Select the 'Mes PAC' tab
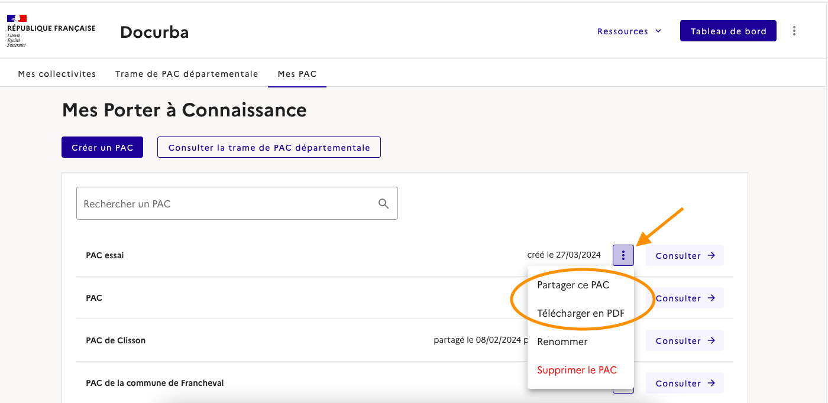The image size is (828, 403). (x=297, y=74)
